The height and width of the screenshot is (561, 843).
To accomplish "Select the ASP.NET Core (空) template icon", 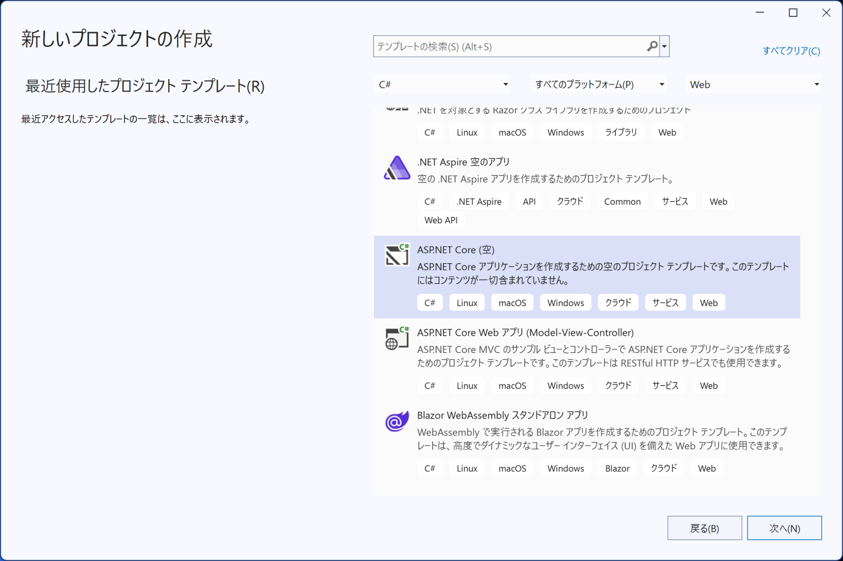I will tap(397, 255).
